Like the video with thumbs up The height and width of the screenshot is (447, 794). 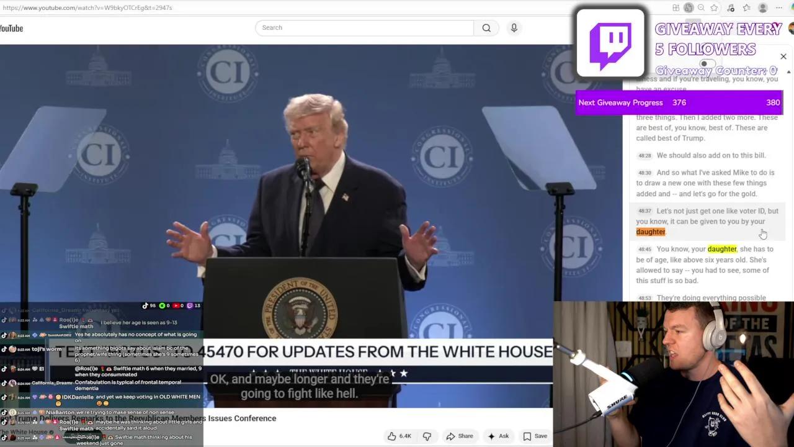coord(399,436)
